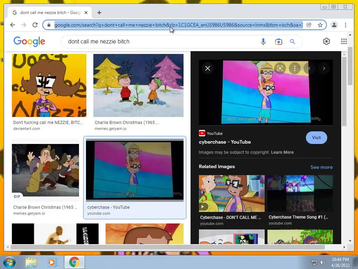Click the page vertical scrollbar thumb
Image resolution: width=358 pixels, height=269 pixels.
tap(350, 65)
